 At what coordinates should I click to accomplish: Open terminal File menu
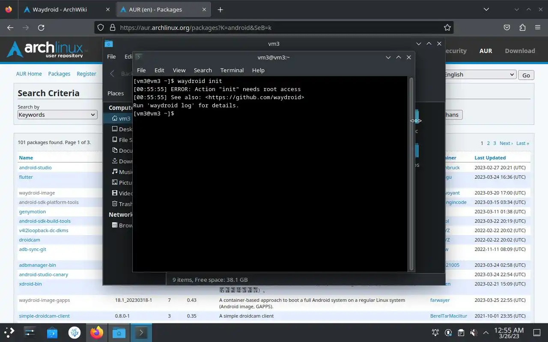point(141,70)
